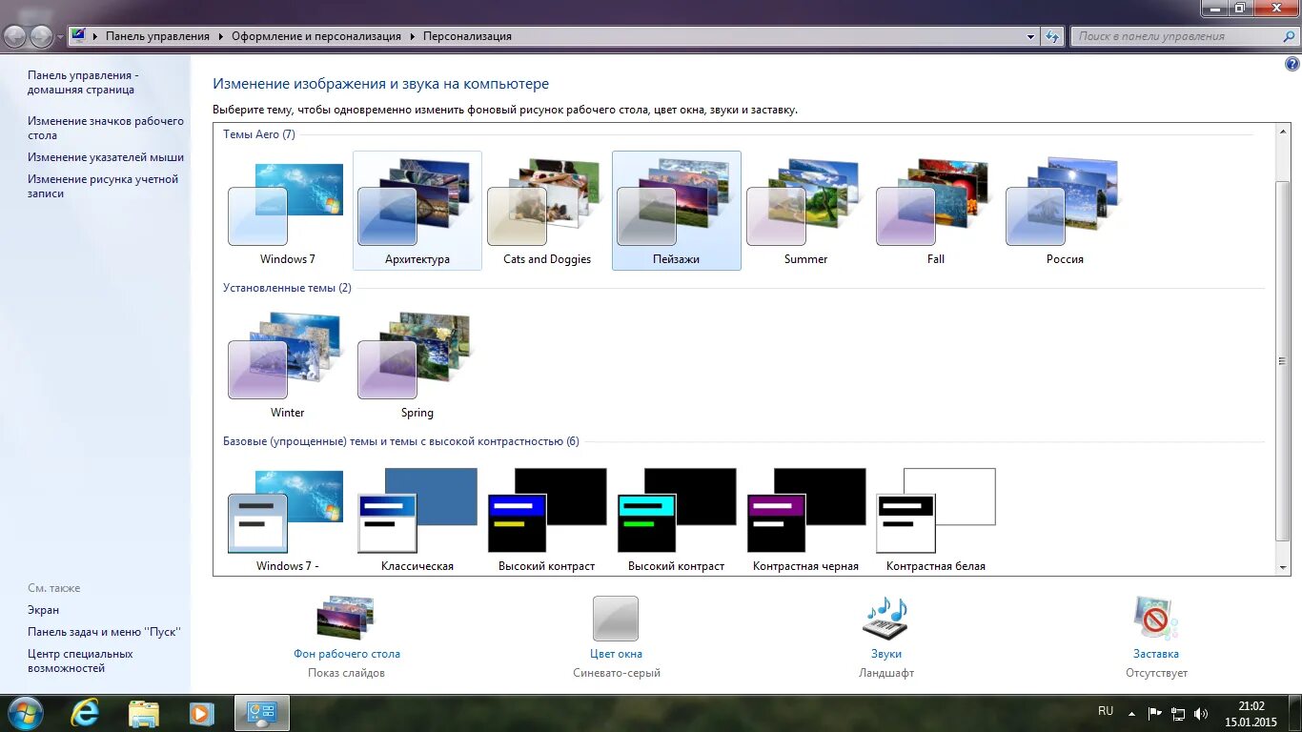Expand the arrow after Оформление и персонализация
The image size is (1302, 732).
(413, 36)
